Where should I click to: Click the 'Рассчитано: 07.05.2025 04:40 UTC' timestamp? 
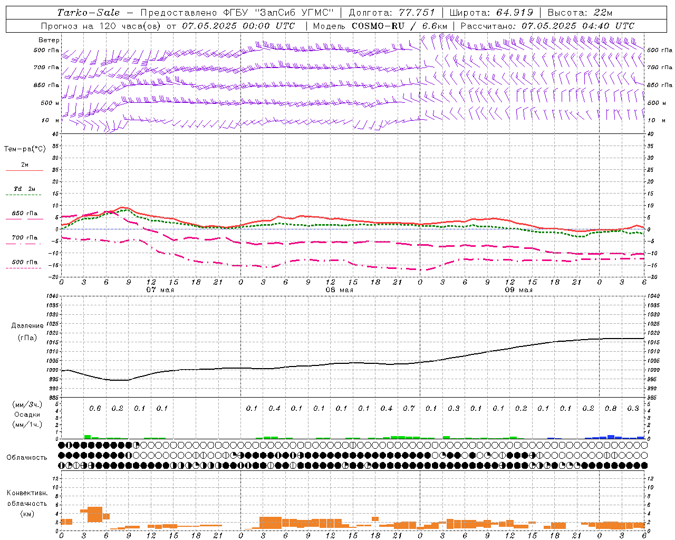click(547, 26)
